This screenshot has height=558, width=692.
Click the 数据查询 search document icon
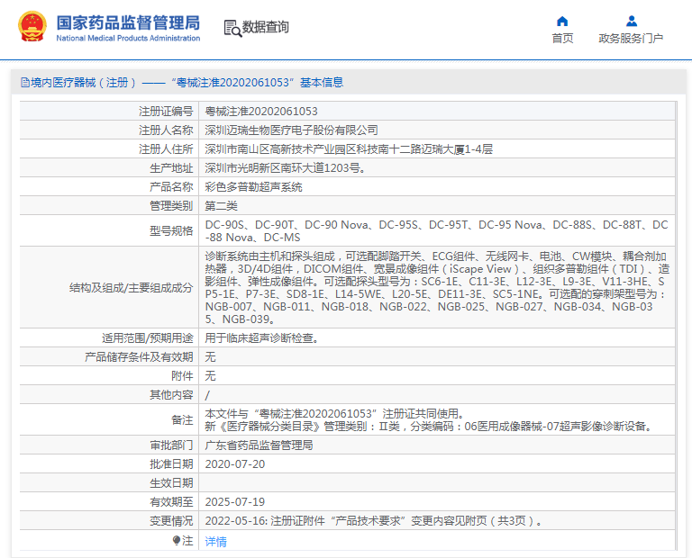click(x=232, y=28)
